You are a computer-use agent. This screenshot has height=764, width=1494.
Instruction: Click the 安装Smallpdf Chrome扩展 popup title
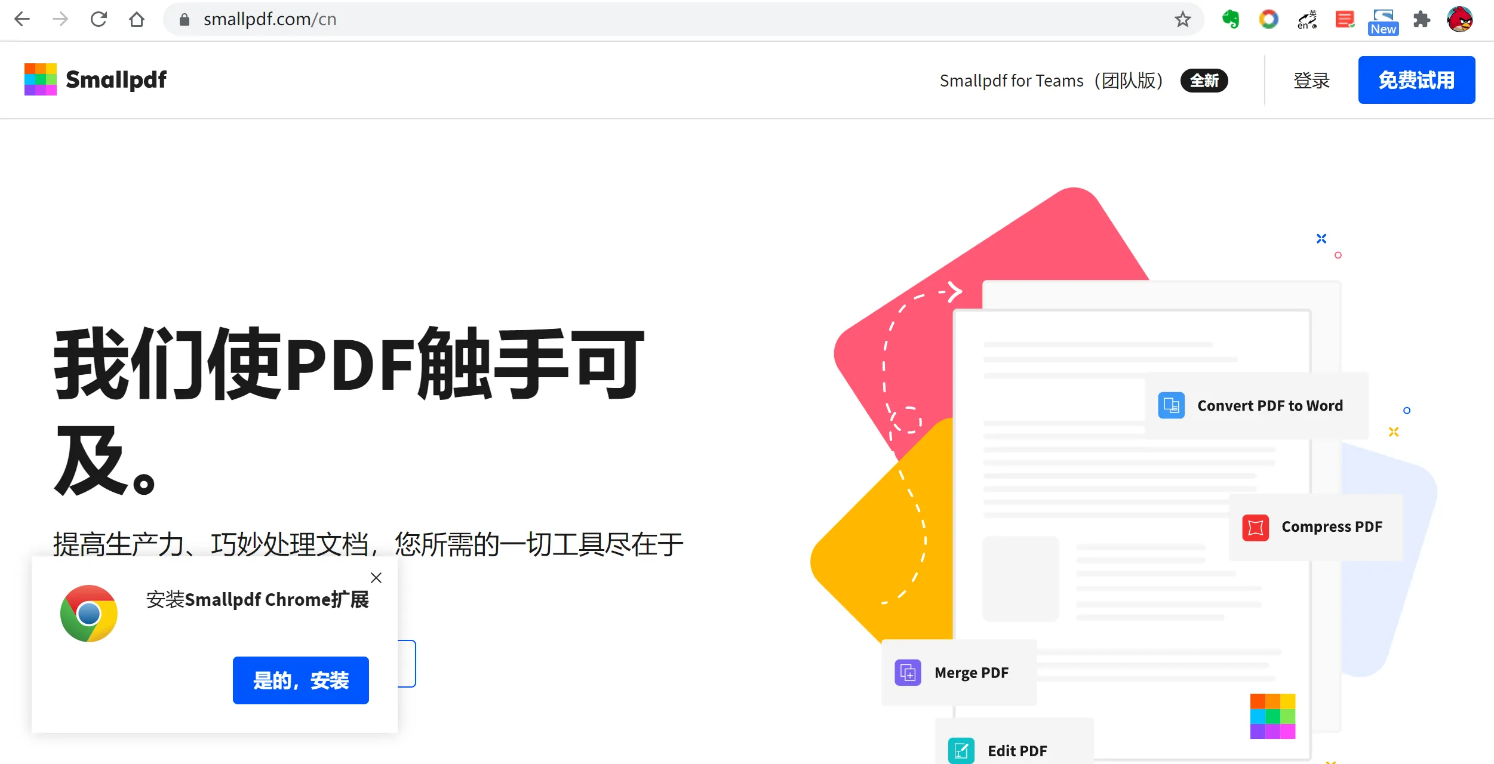pyautogui.click(x=257, y=599)
